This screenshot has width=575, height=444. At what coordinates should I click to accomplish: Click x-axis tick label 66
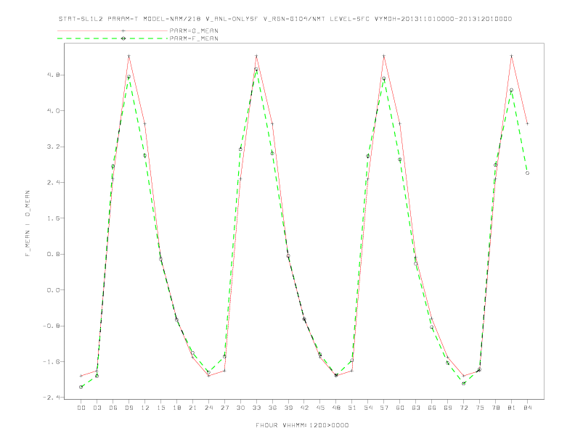432,408
